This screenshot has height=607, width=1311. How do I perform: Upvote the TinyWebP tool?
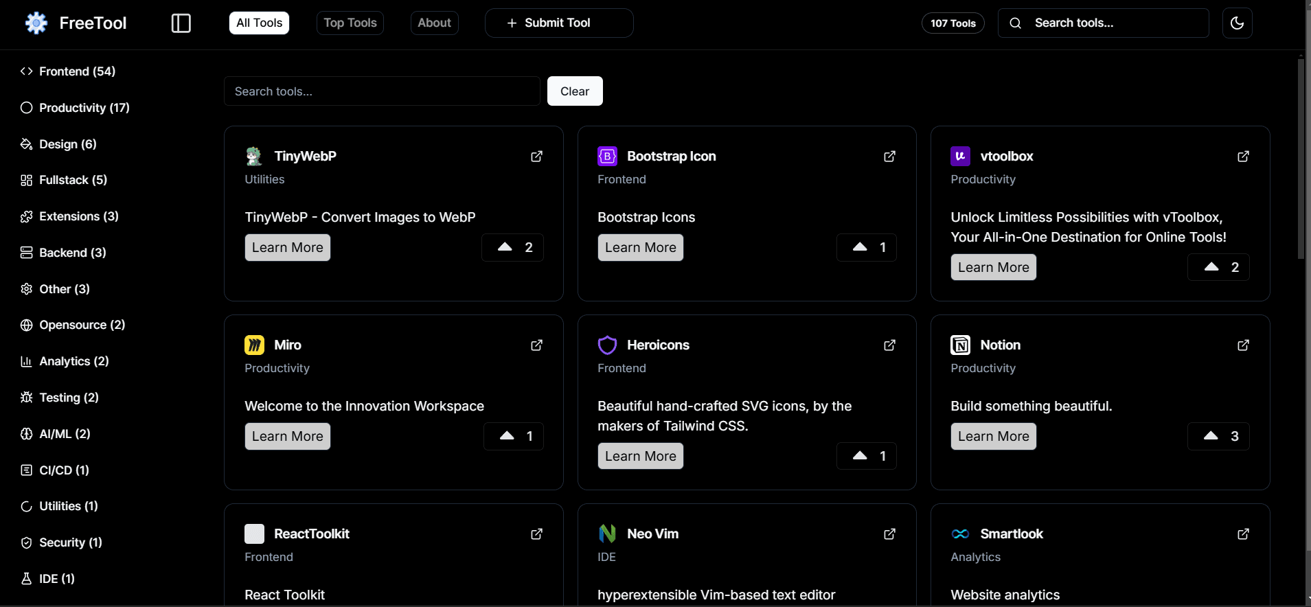point(512,247)
